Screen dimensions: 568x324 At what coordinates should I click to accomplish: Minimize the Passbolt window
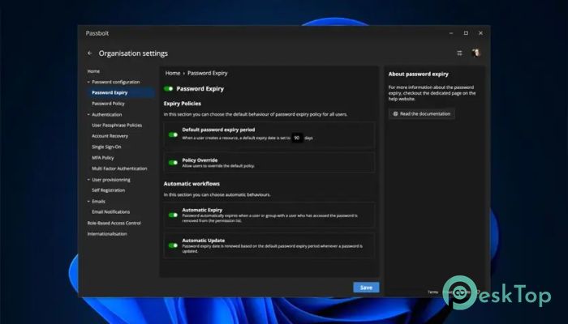click(451, 33)
